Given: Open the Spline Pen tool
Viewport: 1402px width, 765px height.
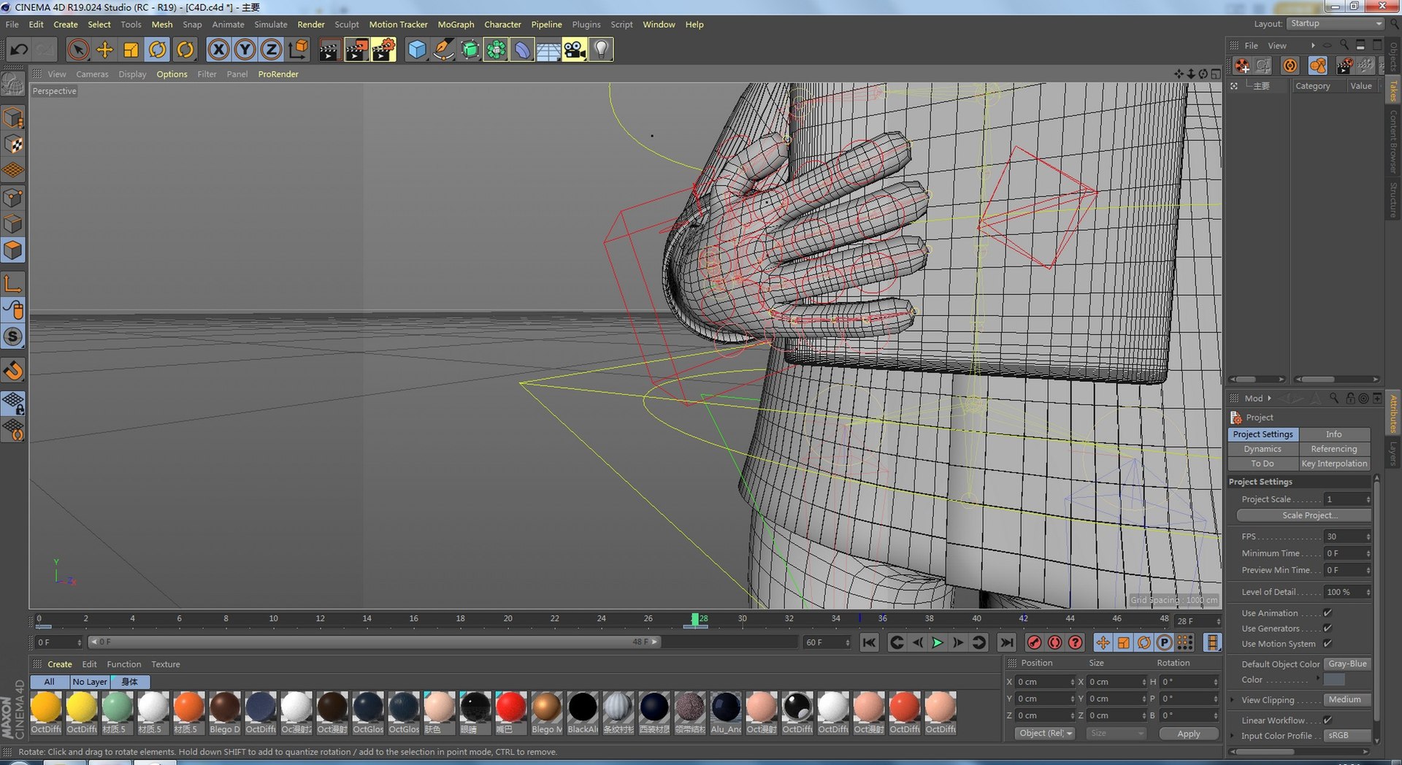Looking at the screenshot, I should (443, 50).
